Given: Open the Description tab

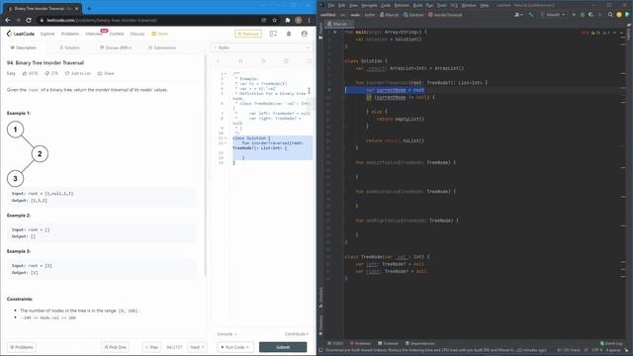Looking at the screenshot, I should tap(24, 47).
